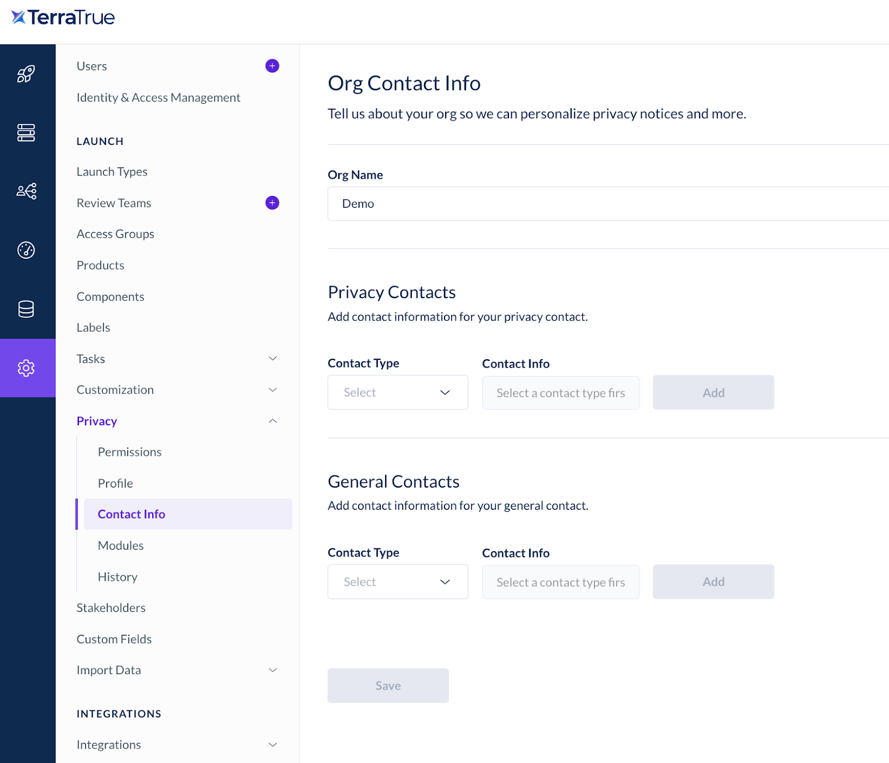The width and height of the screenshot is (889, 763).
Task: Click the LAUNCH section header
Action: click(100, 142)
